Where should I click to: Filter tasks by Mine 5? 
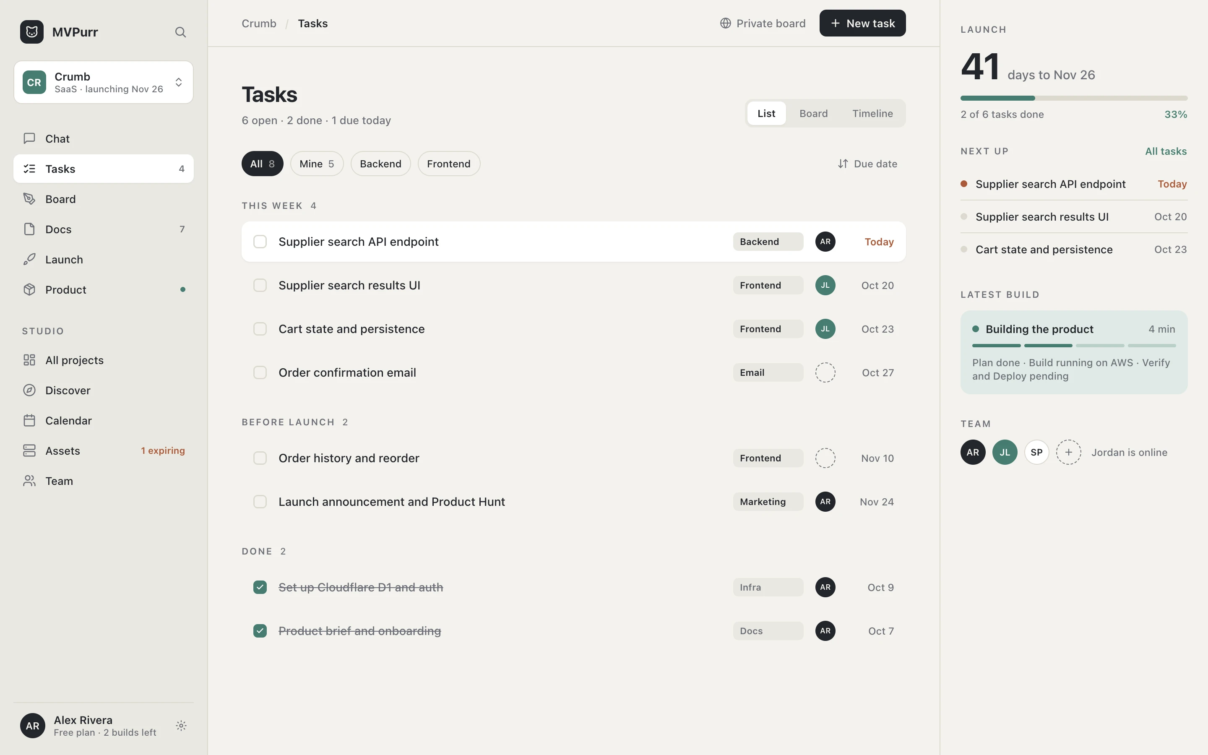[x=317, y=164]
